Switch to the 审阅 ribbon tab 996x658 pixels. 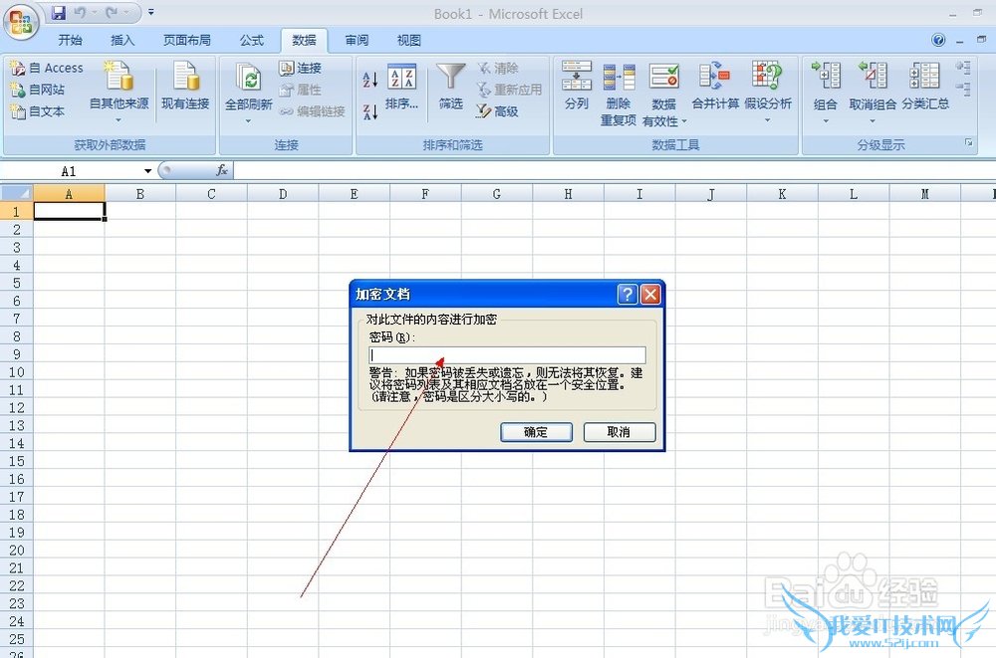357,41
